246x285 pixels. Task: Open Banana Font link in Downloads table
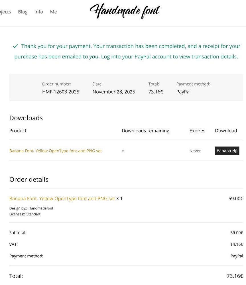pos(56,151)
